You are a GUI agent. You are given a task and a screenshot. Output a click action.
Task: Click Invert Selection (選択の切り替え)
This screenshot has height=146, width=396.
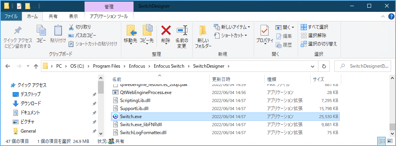point(319,44)
